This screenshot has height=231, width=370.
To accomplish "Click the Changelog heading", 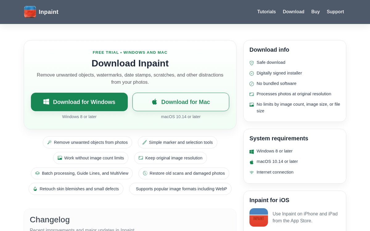I will click(x=50, y=220).
